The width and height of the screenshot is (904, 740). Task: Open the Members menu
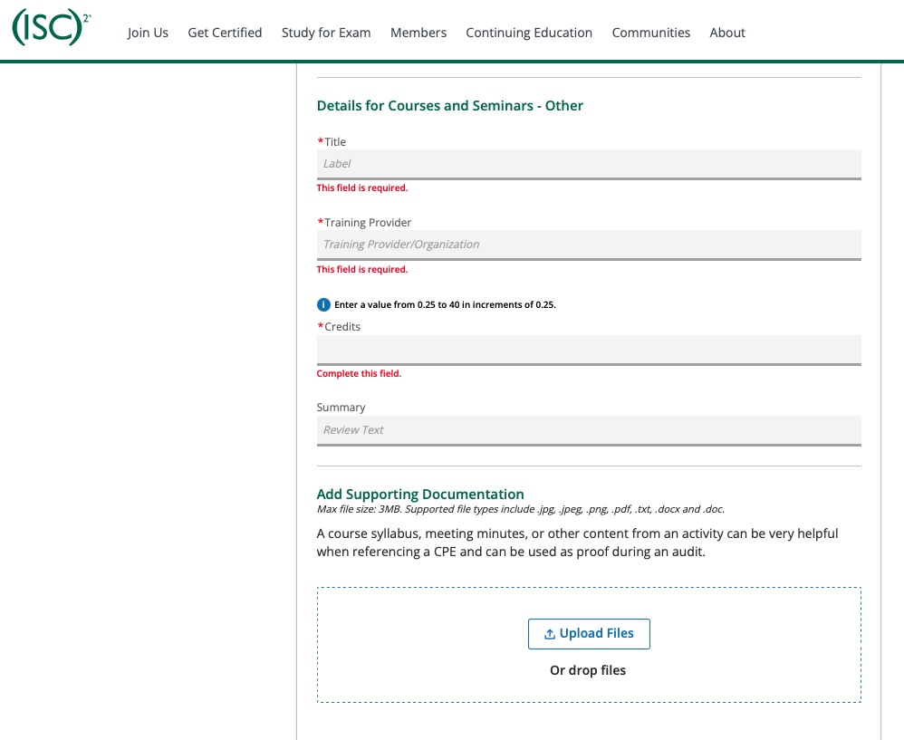(x=418, y=33)
